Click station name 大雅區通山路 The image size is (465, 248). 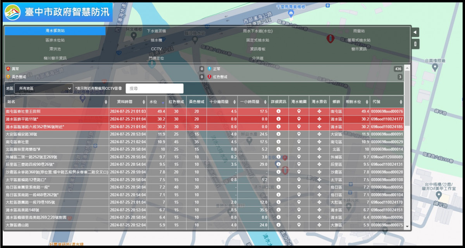click(x=17, y=225)
